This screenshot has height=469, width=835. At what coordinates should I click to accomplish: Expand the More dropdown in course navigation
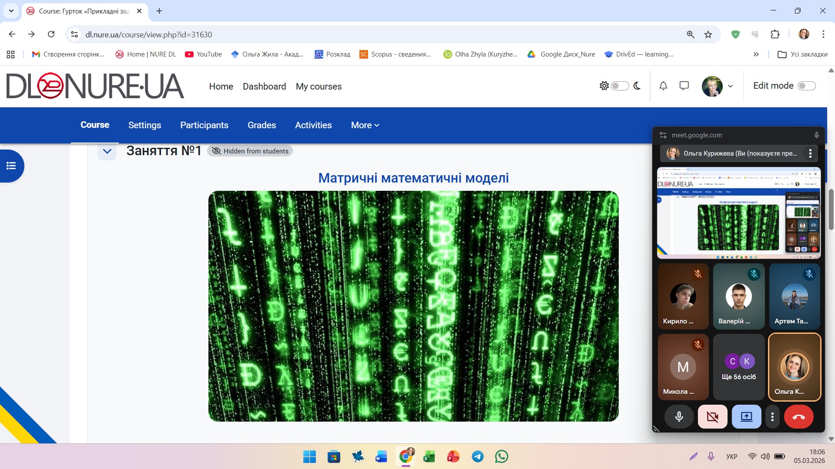[x=365, y=125]
